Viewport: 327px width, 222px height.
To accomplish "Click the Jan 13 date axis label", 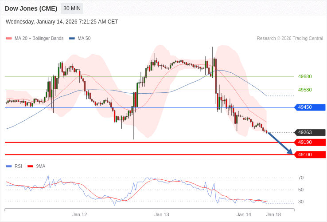I will pyautogui.click(x=162, y=215).
